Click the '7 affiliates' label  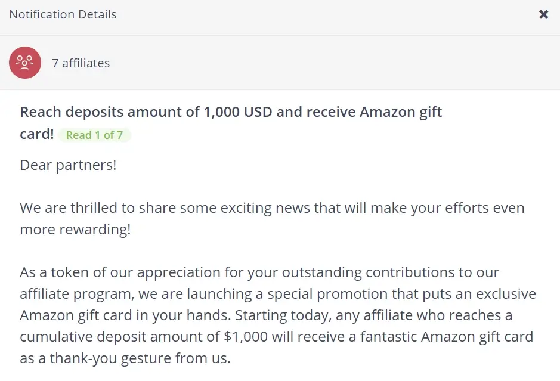click(x=81, y=63)
